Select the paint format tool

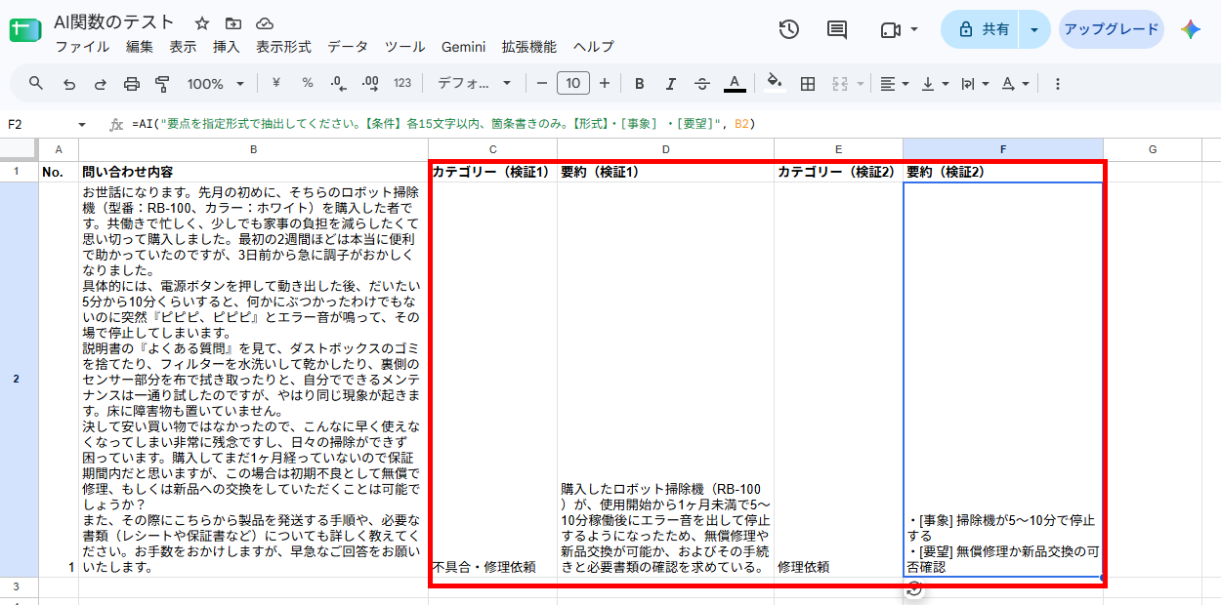click(x=163, y=84)
